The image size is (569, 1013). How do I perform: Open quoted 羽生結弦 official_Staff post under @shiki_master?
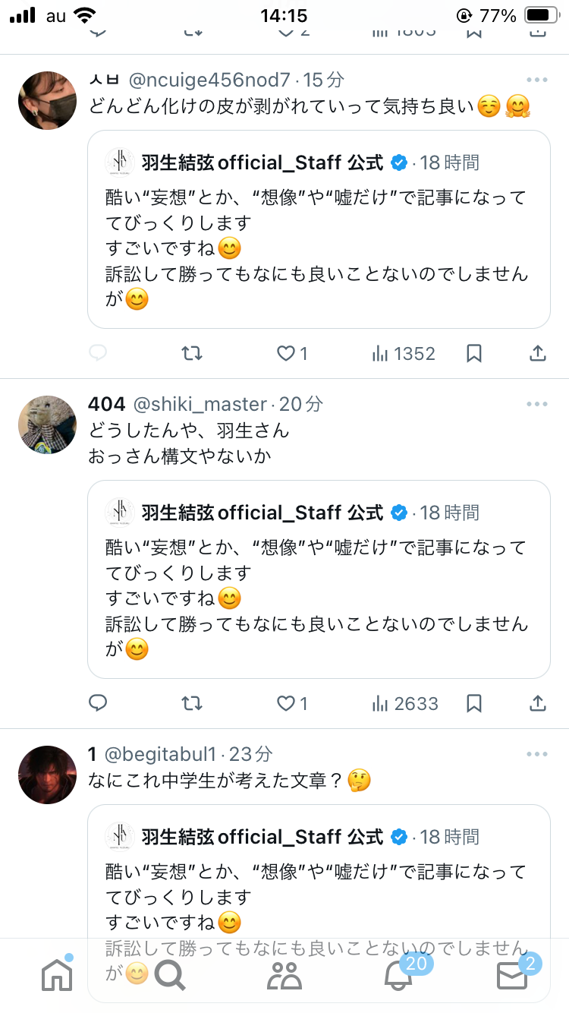coord(319,579)
